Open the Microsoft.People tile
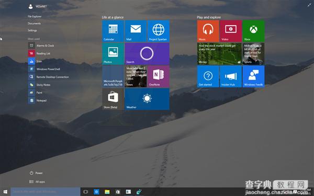The width and height of the screenshot is (314, 196). pyautogui.click(x=113, y=76)
